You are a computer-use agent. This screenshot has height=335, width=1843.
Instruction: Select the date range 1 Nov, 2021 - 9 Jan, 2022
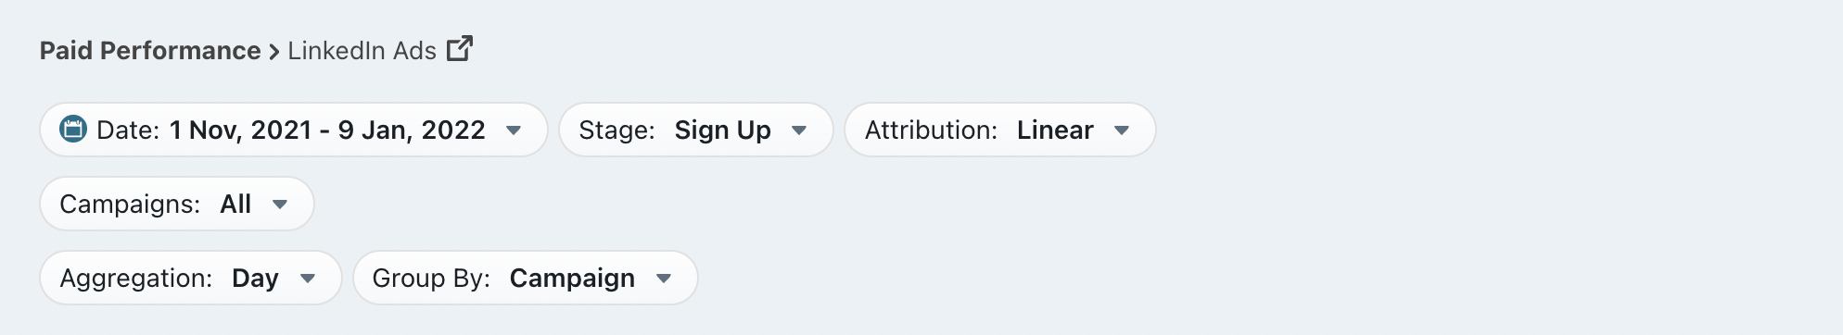click(x=327, y=130)
